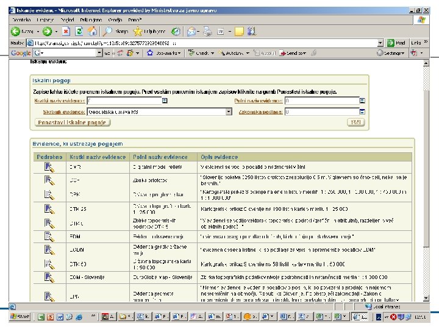439x329 pixels.
Task: Open details icon for ETN row
Action: click(x=49, y=296)
